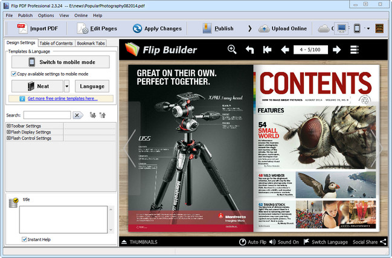Image resolution: width=392 pixels, height=258 pixels.
Task: Clear search with the X icon
Action: pyautogui.click(x=77, y=115)
